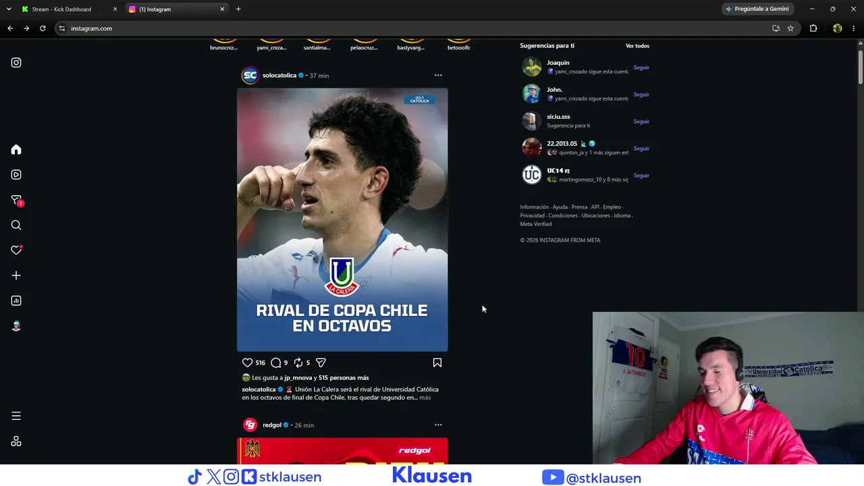This screenshot has width=864, height=486.
Task: Open more options for solocatolica post
Action: tap(438, 76)
